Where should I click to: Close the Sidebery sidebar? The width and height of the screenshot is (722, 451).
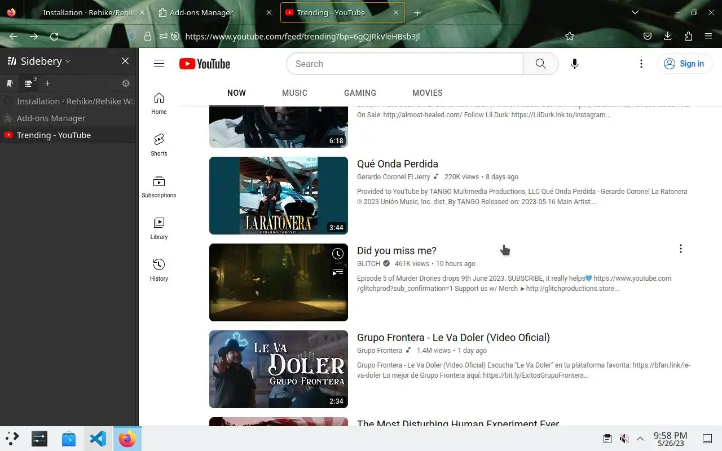[125, 61]
